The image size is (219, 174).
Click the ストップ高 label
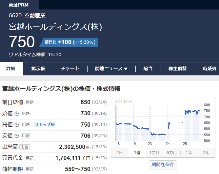click(x=45, y=125)
